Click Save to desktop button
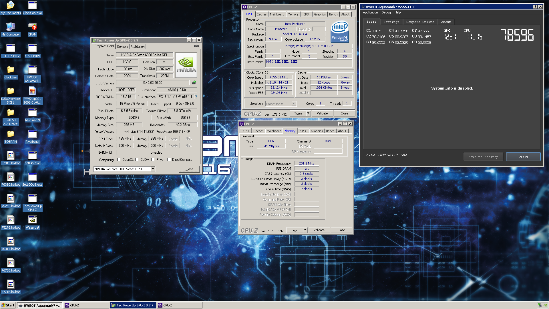 [483, 157]
